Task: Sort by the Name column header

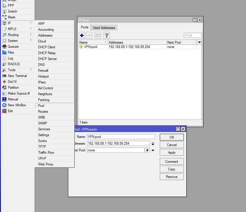Action: point(93,42)
